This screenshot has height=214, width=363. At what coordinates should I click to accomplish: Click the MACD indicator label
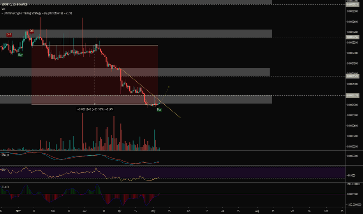point(5,155)
